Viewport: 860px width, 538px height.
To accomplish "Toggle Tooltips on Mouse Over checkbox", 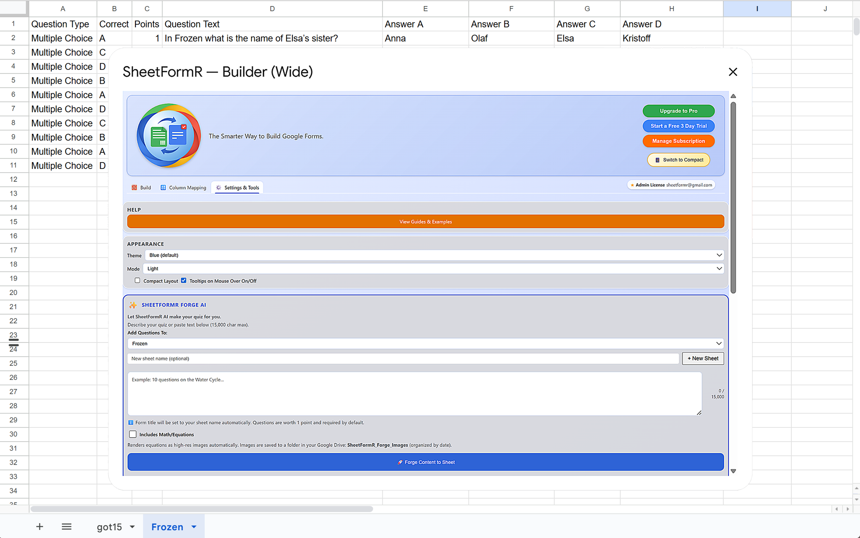I will (x=184, y=280).
